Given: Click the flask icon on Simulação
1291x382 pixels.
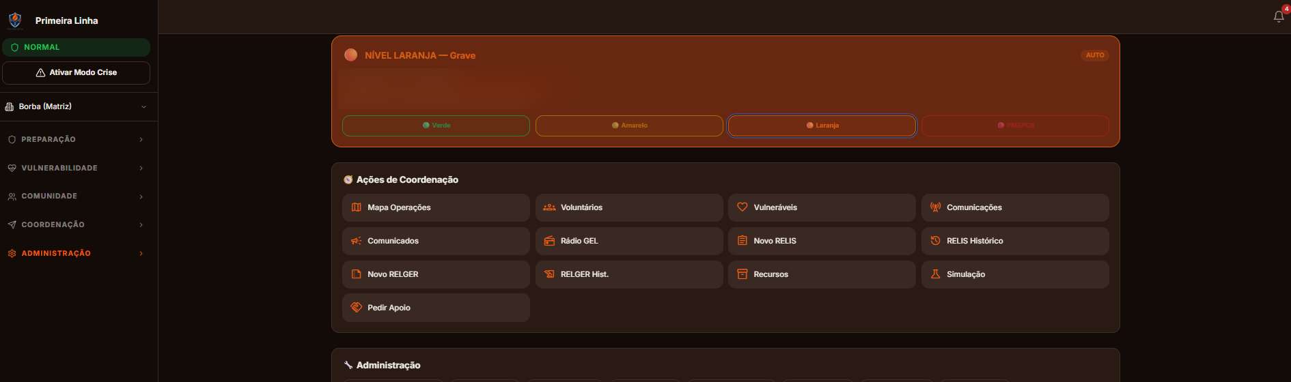Looking at the screenshot, I should click(x=936, y=274).
